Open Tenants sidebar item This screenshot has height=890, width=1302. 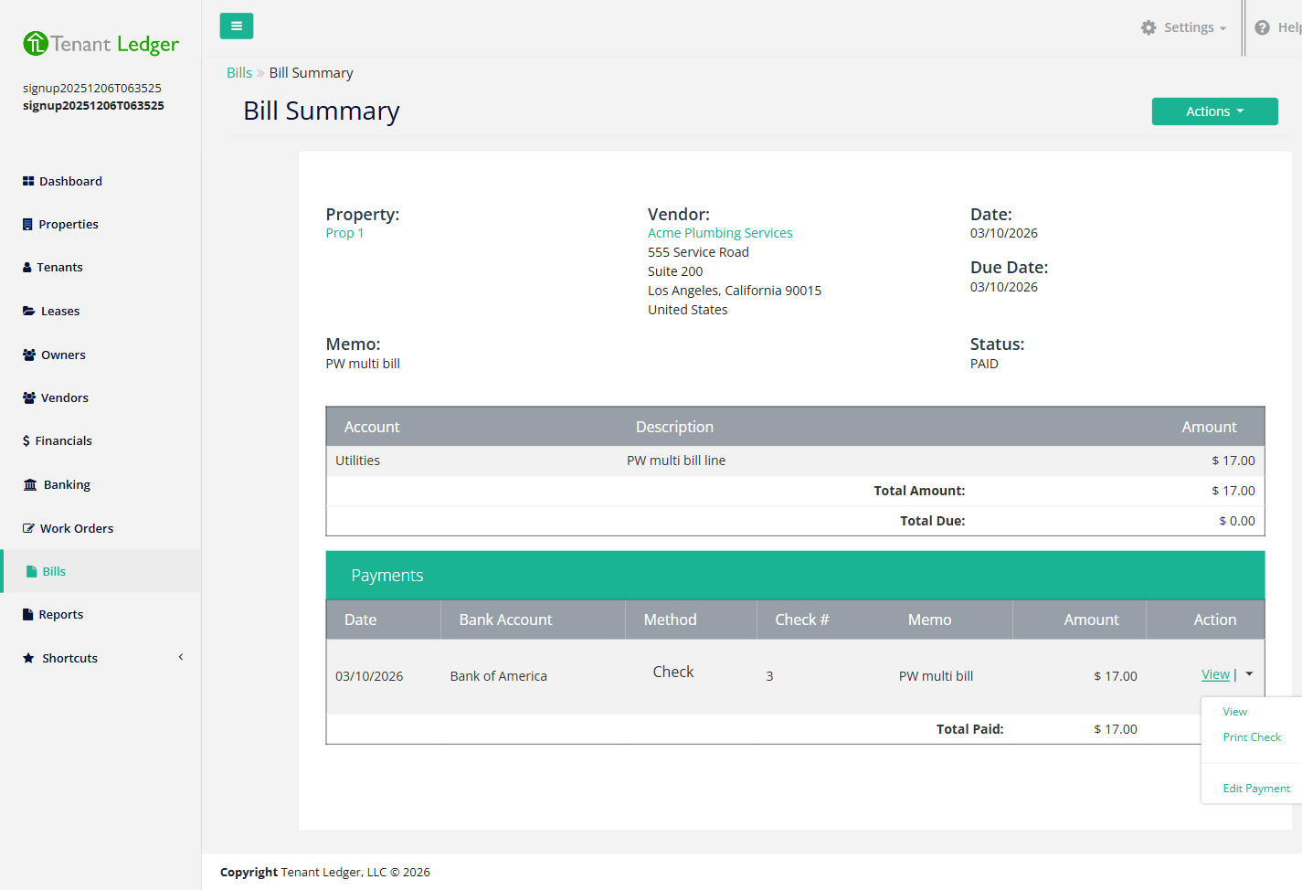pyautogui.click(x=101, y=267)
